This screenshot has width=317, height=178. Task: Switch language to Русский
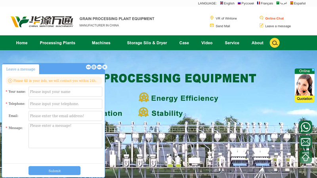point(248,3)
